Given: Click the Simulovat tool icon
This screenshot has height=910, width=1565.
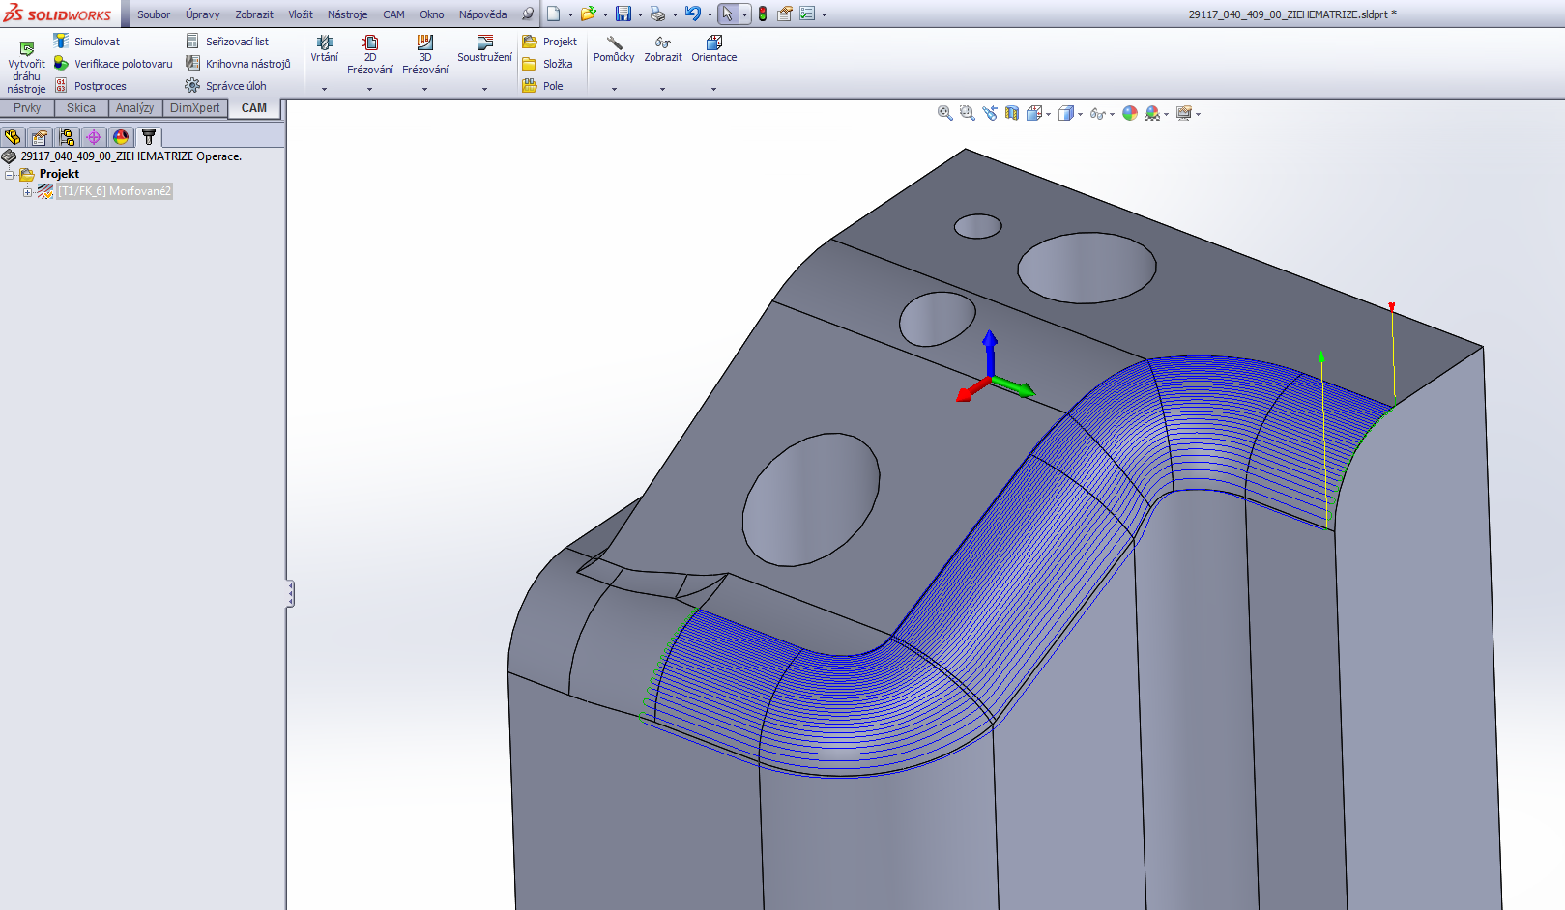Looking at the screenshot, I should pyautogui.click(x=61, y=42).
